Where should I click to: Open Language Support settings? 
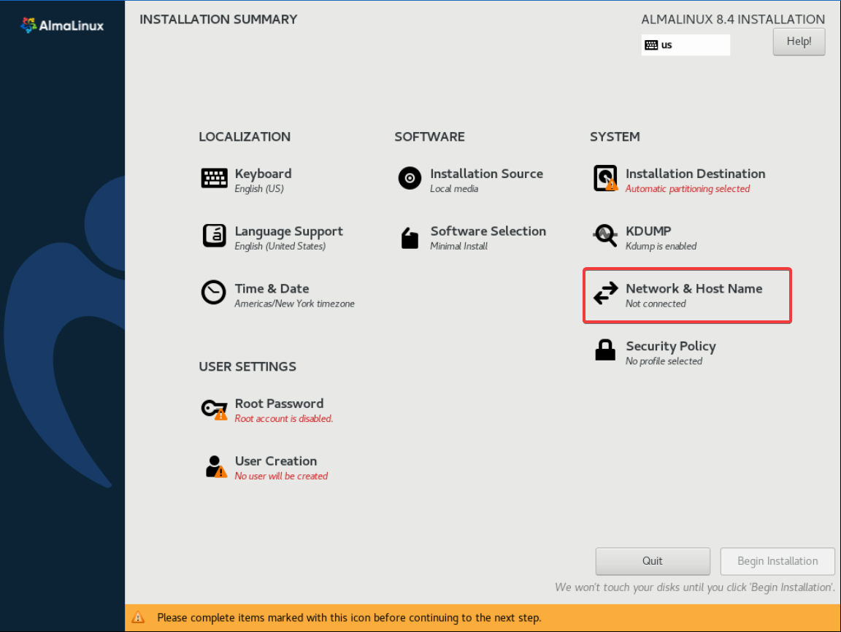[288, 231]
